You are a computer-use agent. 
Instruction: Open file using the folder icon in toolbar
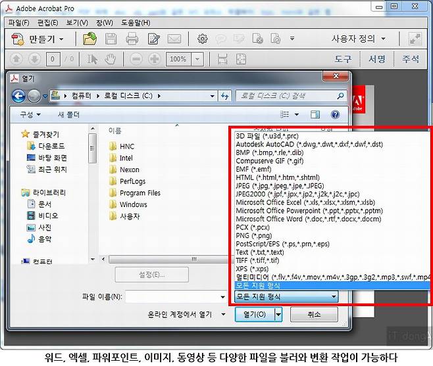coord(89,39)
